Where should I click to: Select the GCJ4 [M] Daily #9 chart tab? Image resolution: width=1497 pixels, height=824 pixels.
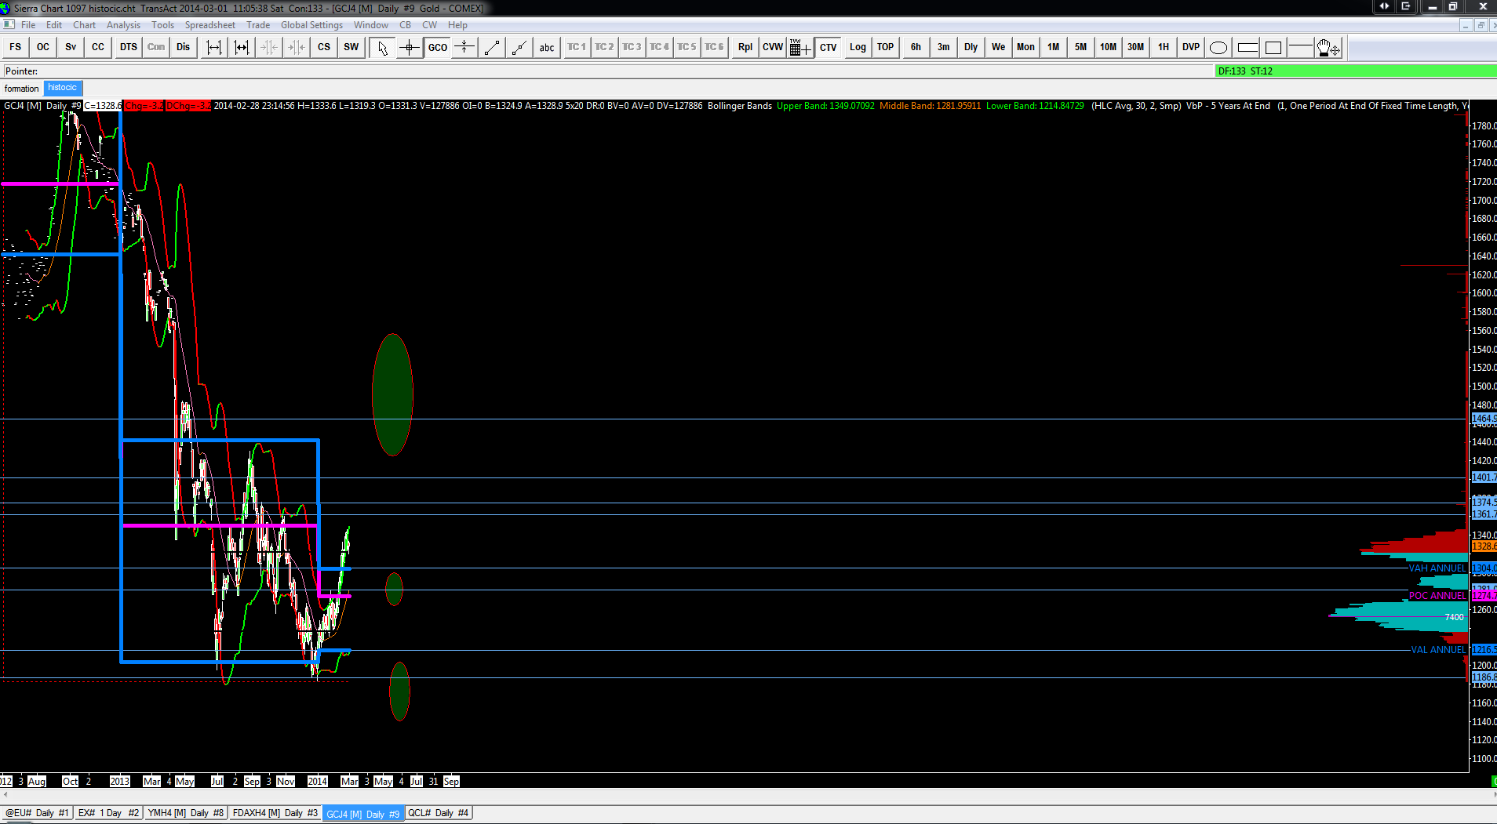362,814
